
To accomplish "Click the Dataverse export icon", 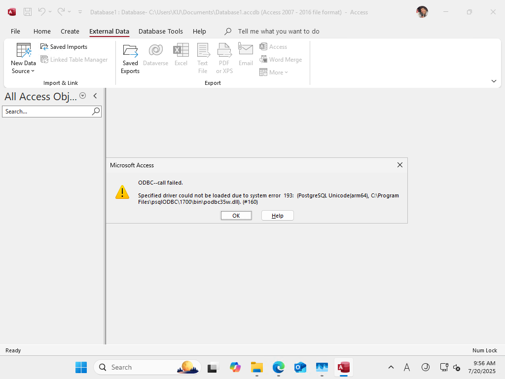I will click(x=155, y=55).
